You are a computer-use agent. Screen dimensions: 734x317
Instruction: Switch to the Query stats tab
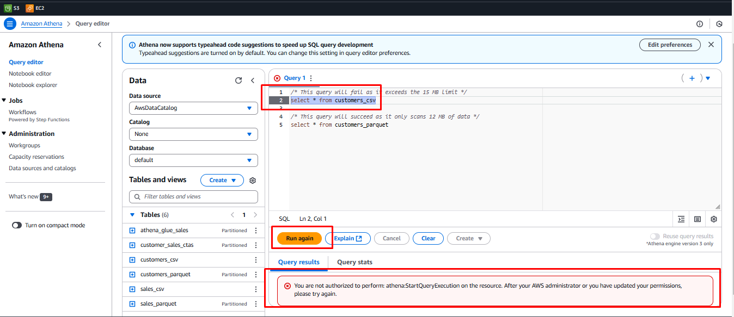(x=354, y=262)
